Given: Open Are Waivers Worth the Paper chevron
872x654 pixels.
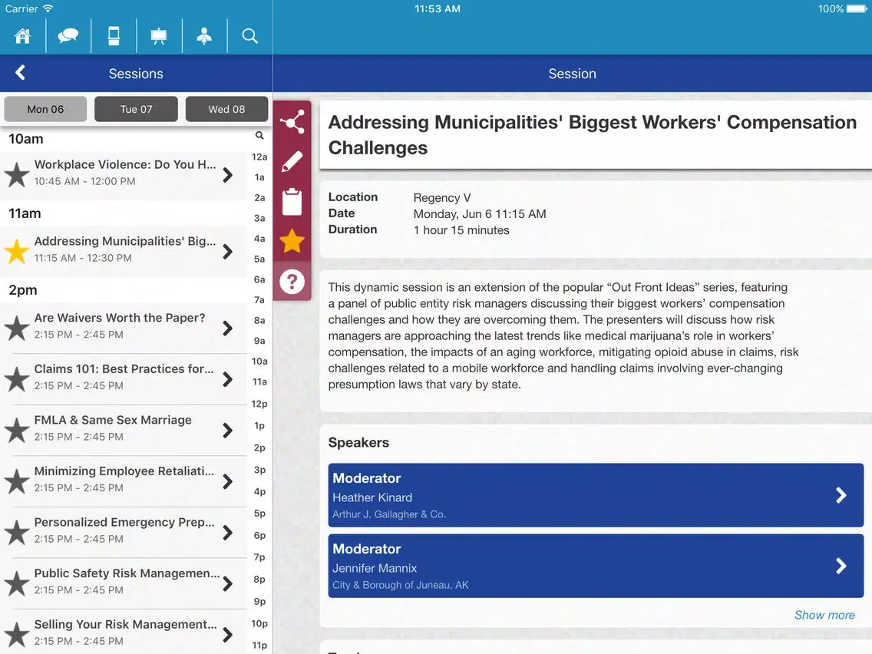Looking at the screenshot, I should pyautogui.click(x=227, y=329).
